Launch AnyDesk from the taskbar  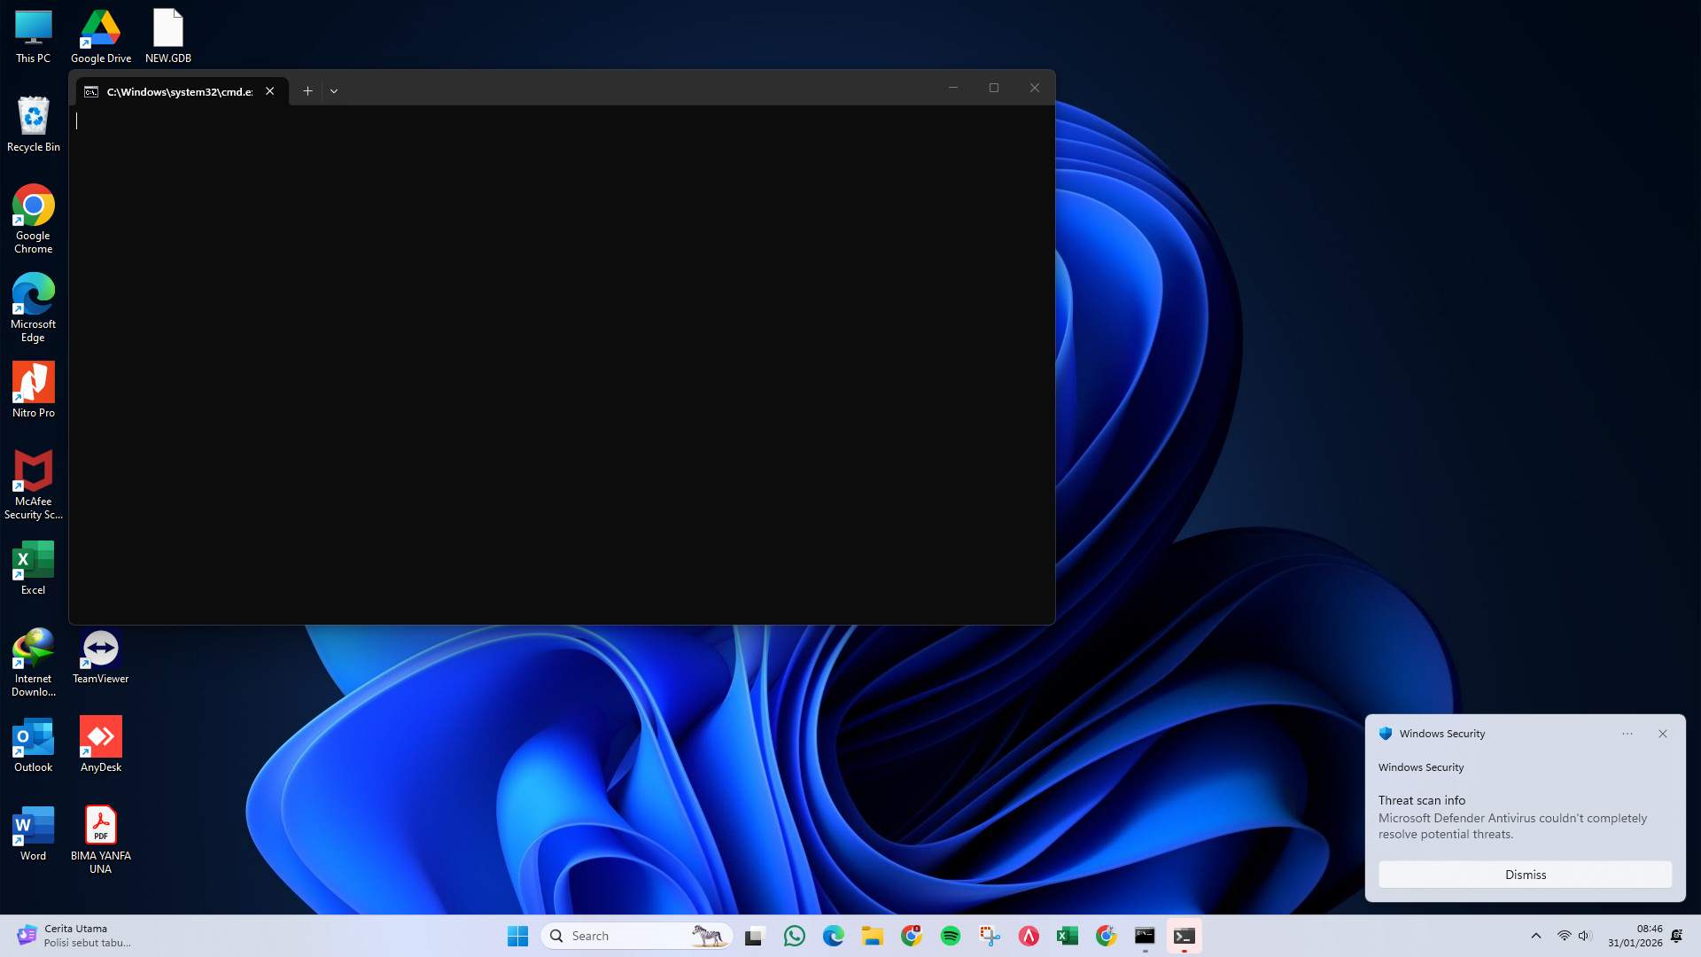[x=1028, y=935]
